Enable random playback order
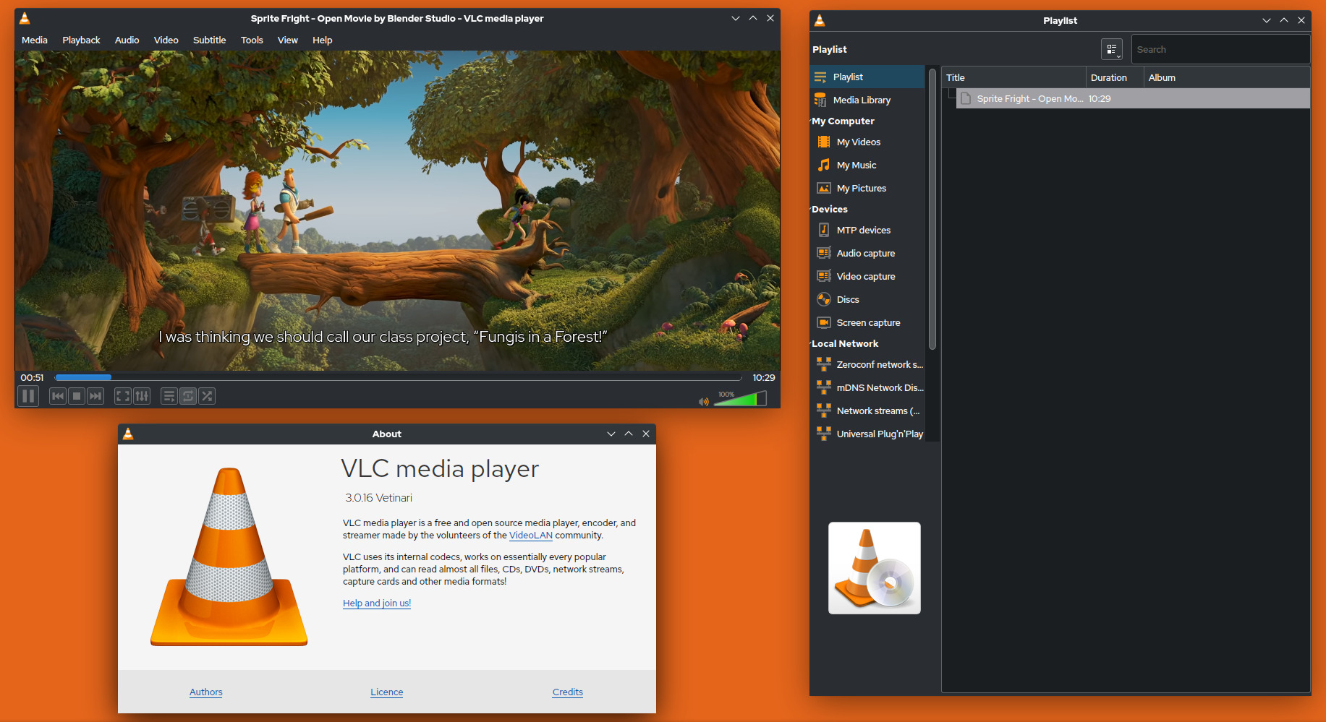 tap(207, 396)
